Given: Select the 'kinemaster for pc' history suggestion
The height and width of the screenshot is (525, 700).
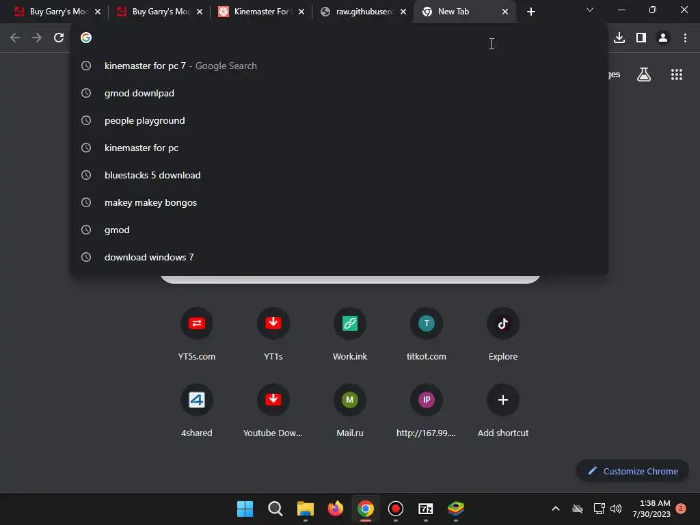Looking at the screenshot, I should (x=339, y=148).
